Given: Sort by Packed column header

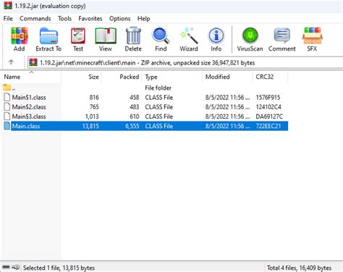Looking at the screenshot, I should 122,77.
